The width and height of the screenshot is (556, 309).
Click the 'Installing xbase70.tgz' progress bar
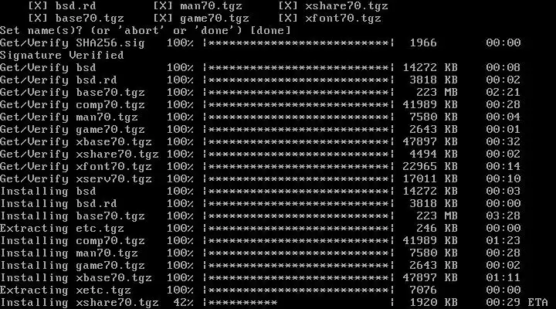(x=299, y=278)
